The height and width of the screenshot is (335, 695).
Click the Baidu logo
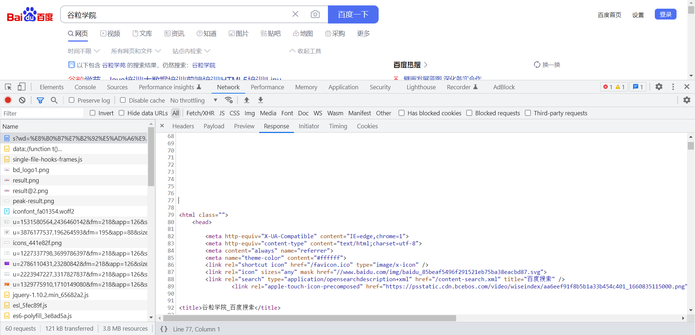coord(30,15)
